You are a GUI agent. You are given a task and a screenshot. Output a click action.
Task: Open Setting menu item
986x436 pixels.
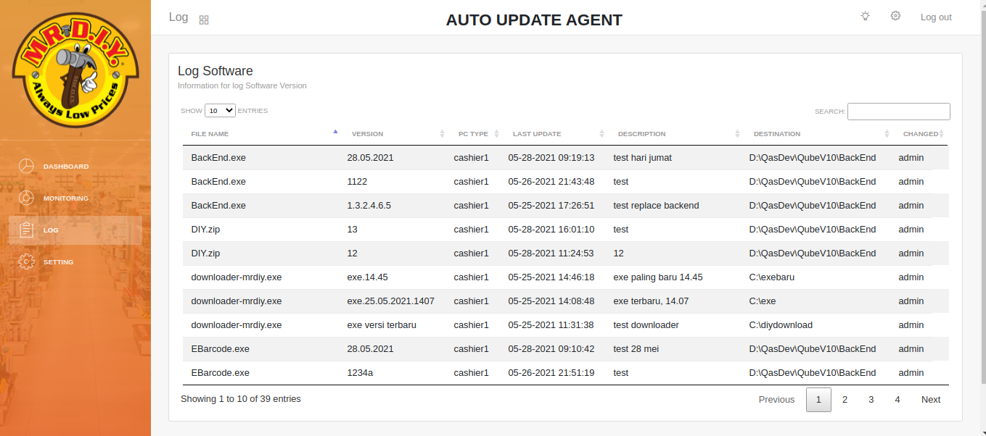point(58,262)
